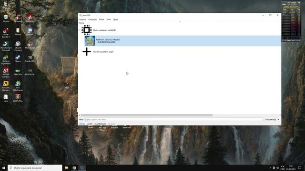Click the NAND chip icon
Viewport: 305px width, 171px height.
pyautogui.click(x=87, y=30)
